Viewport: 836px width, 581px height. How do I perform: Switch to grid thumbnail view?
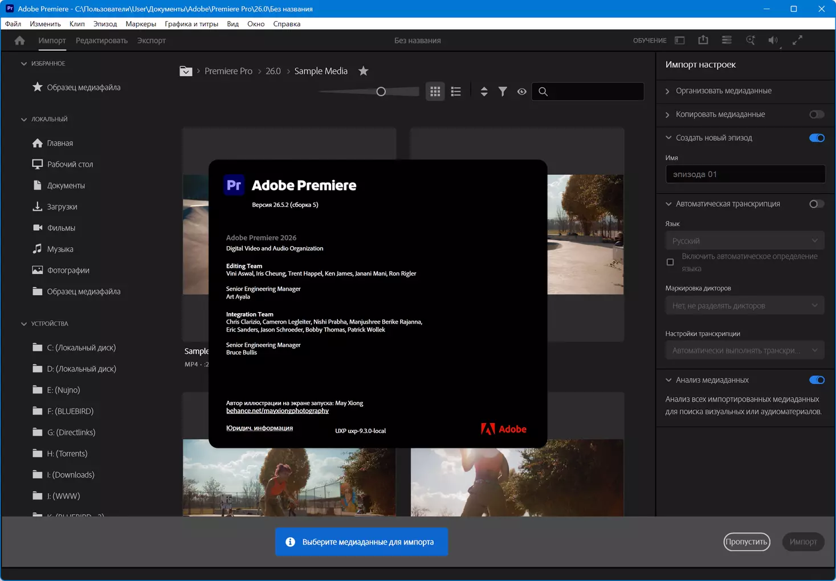[x=435, y=92]
